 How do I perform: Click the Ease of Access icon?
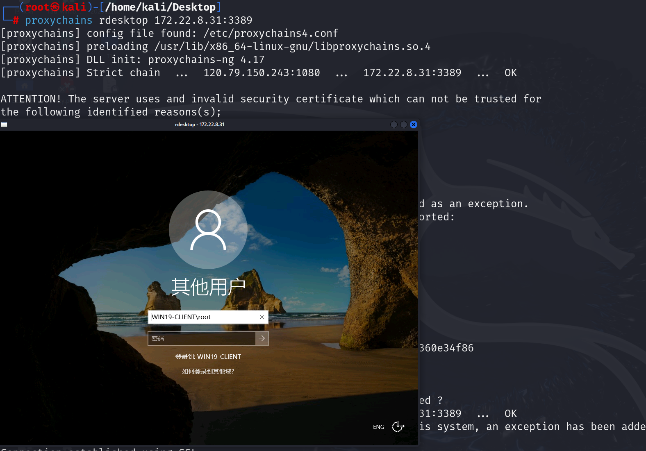click(398, 426)
